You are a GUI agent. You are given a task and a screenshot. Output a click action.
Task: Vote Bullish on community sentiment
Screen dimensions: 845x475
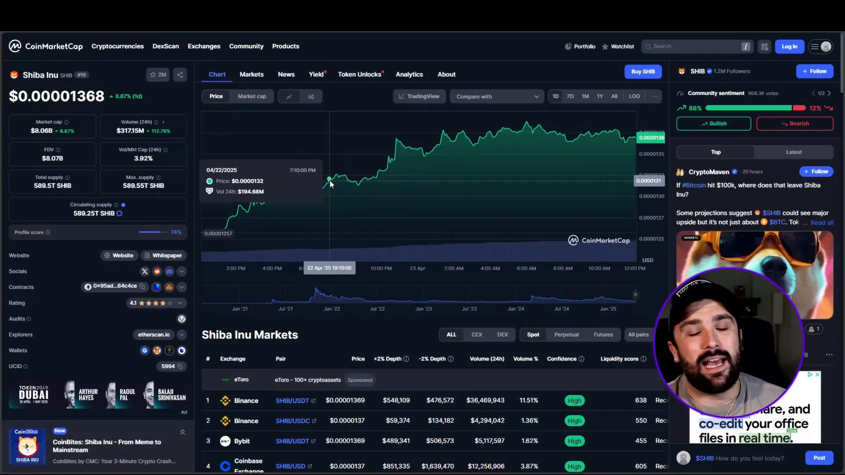tap(713, 124)
